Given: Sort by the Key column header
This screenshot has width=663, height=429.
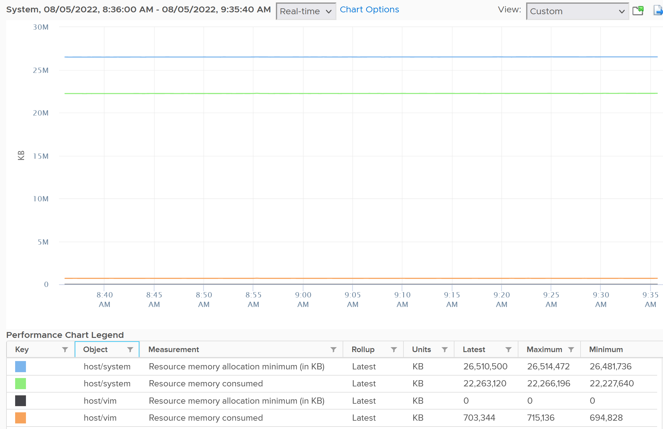Looking at the screenshot, I should click(22, 350).
